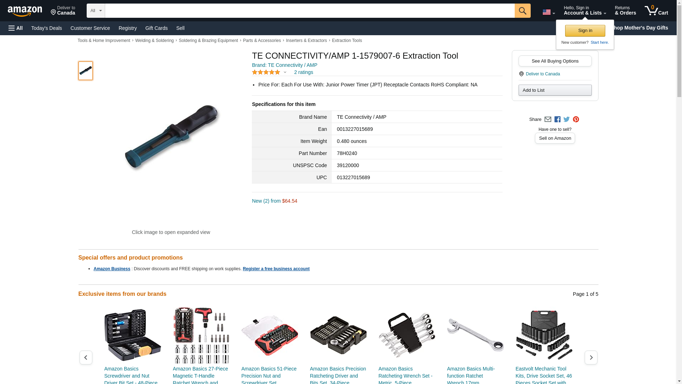
Task: Click into the Amazon search field
Action: click(x=309, y=11)
